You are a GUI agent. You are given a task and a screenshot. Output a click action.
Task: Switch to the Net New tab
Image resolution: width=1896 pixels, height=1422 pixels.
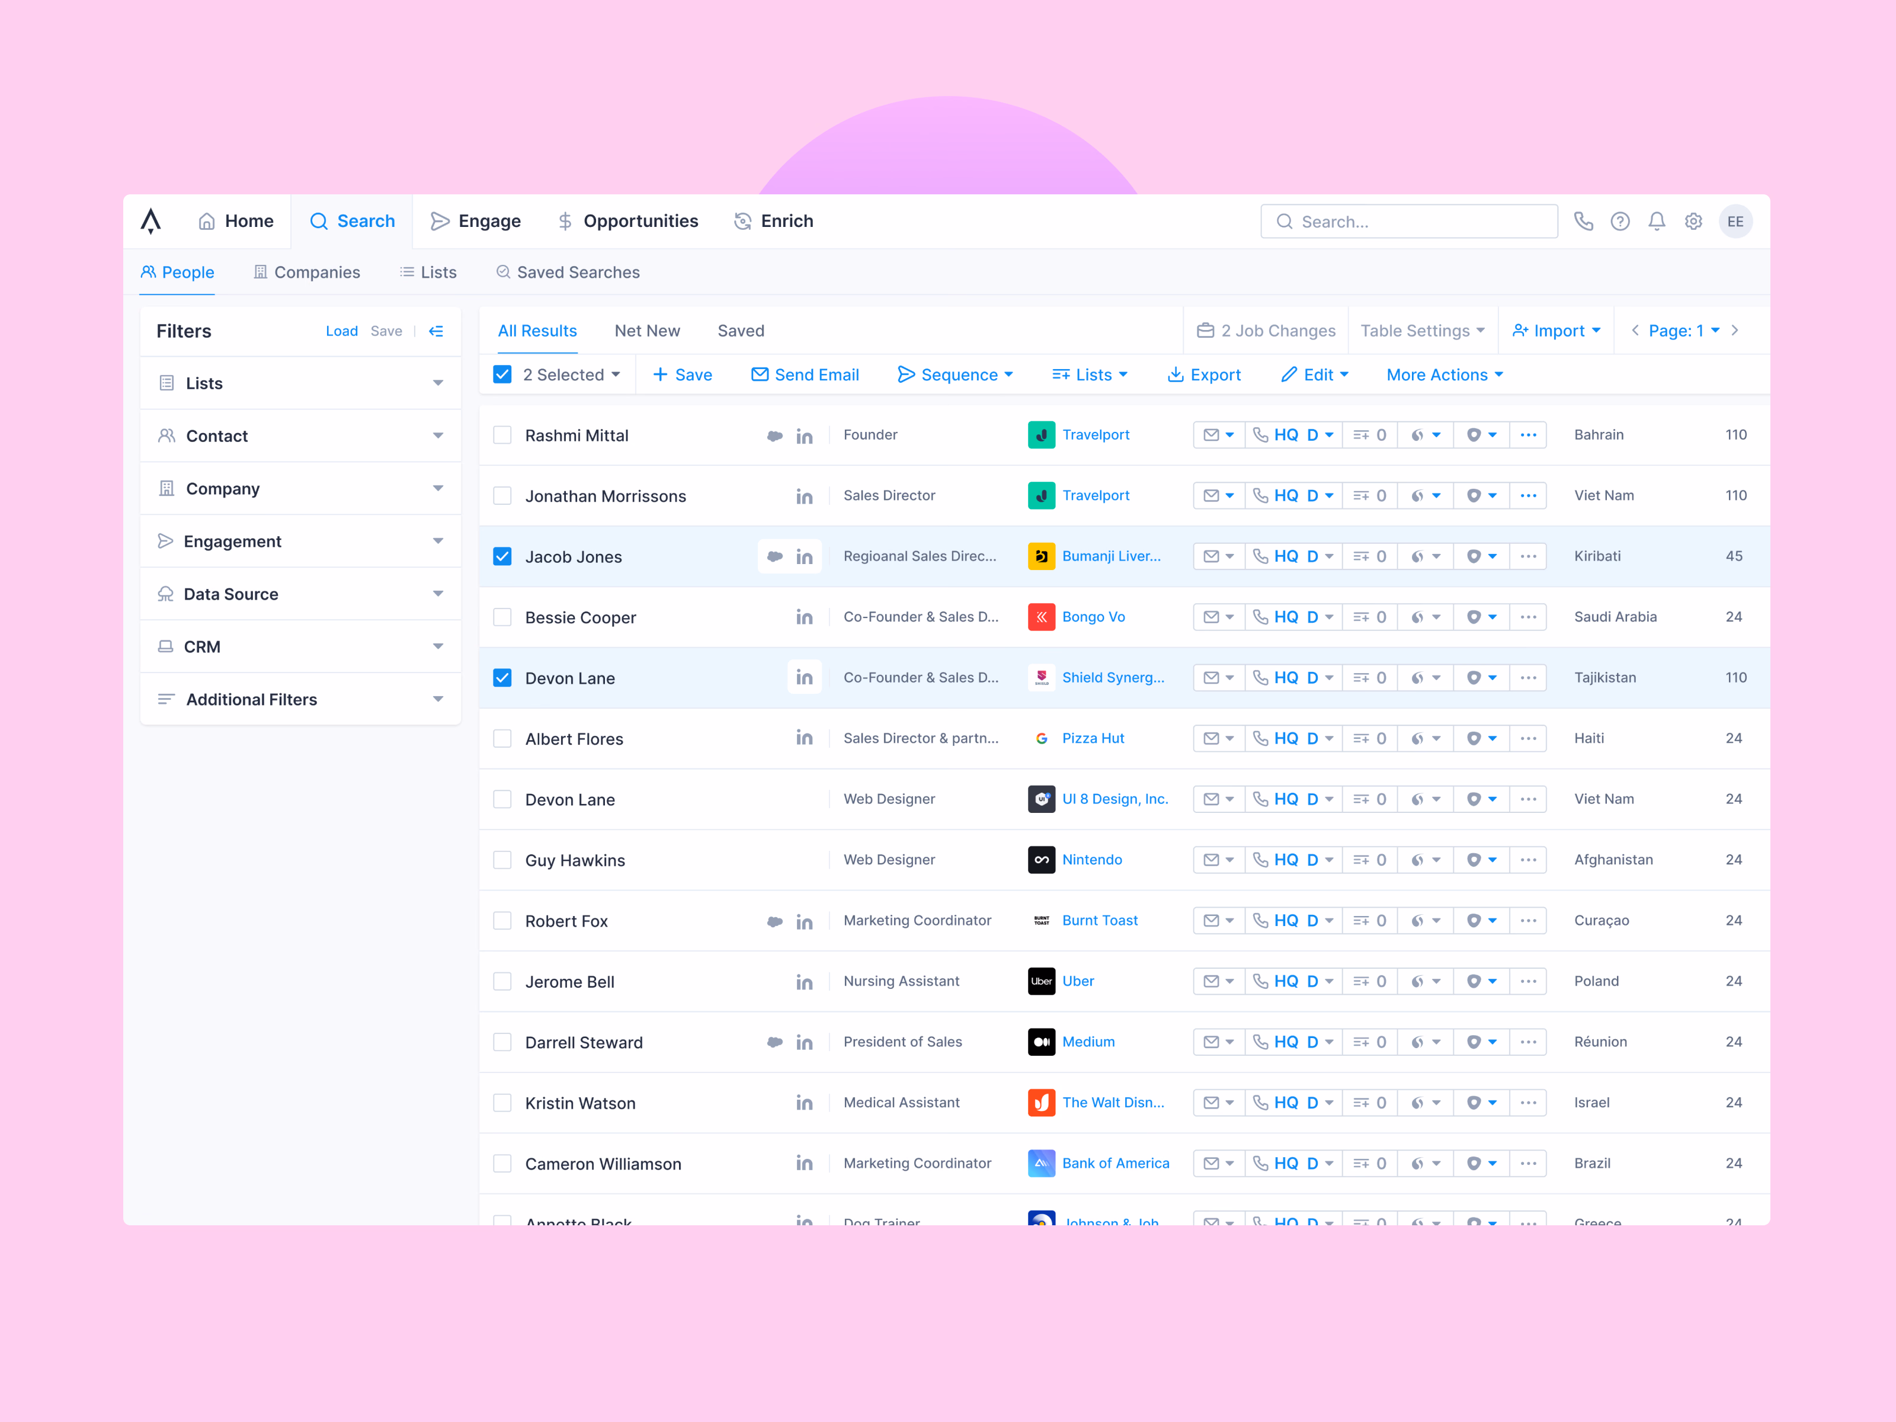(647, 331)
